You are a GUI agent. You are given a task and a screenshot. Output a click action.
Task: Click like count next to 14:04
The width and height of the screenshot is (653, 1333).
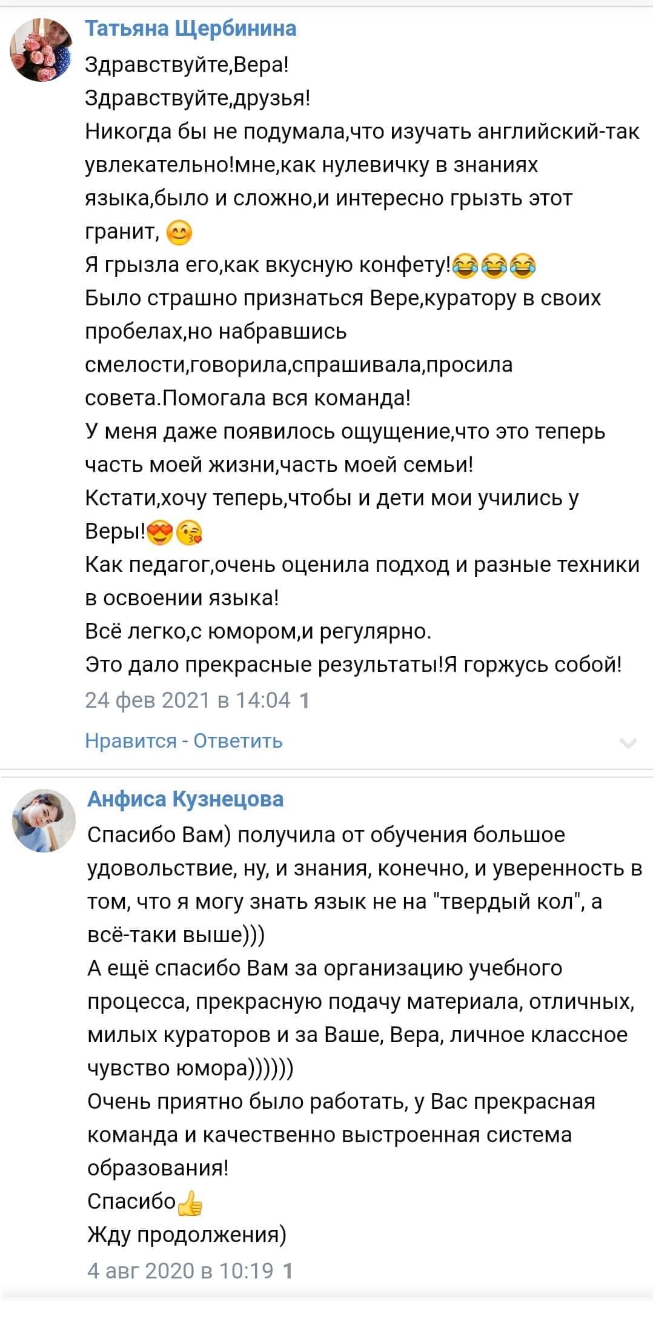click(x=305, y=700)
